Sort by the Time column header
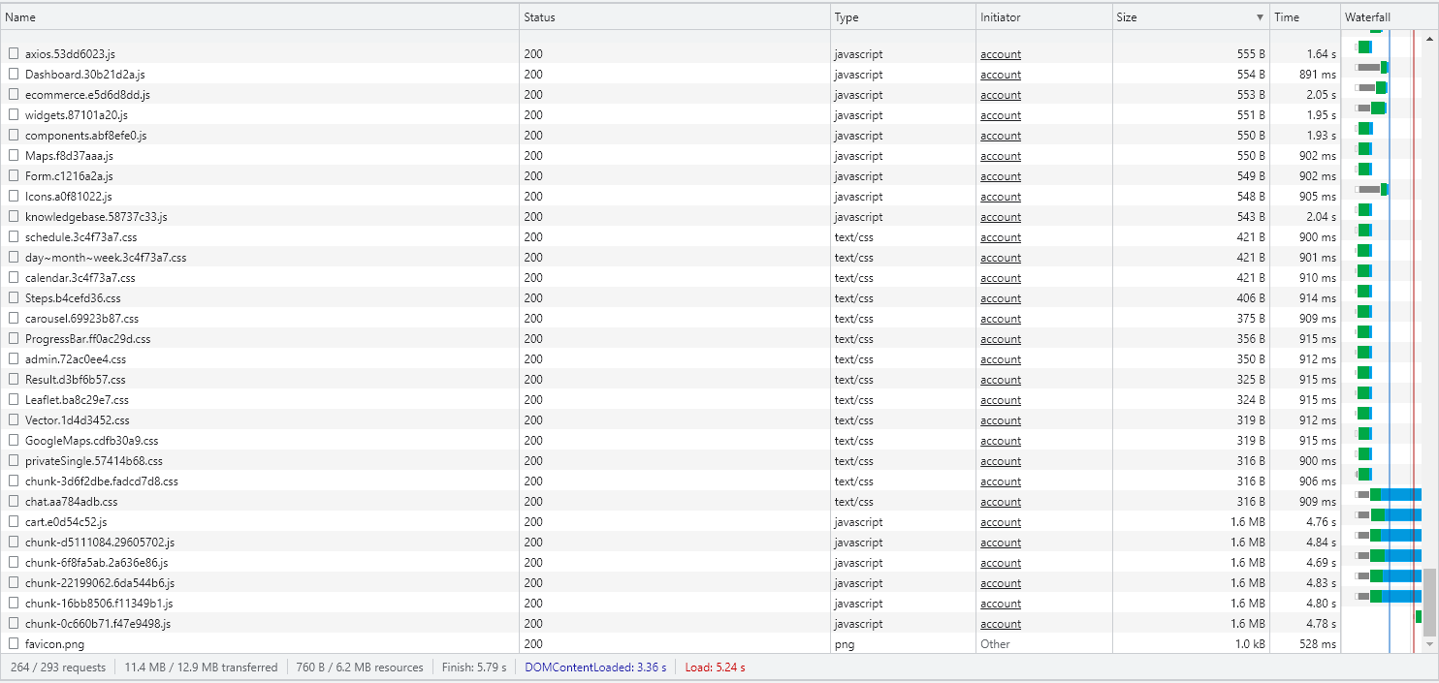Screen dimensions: 1439x683 click(x=1286, y=17)
